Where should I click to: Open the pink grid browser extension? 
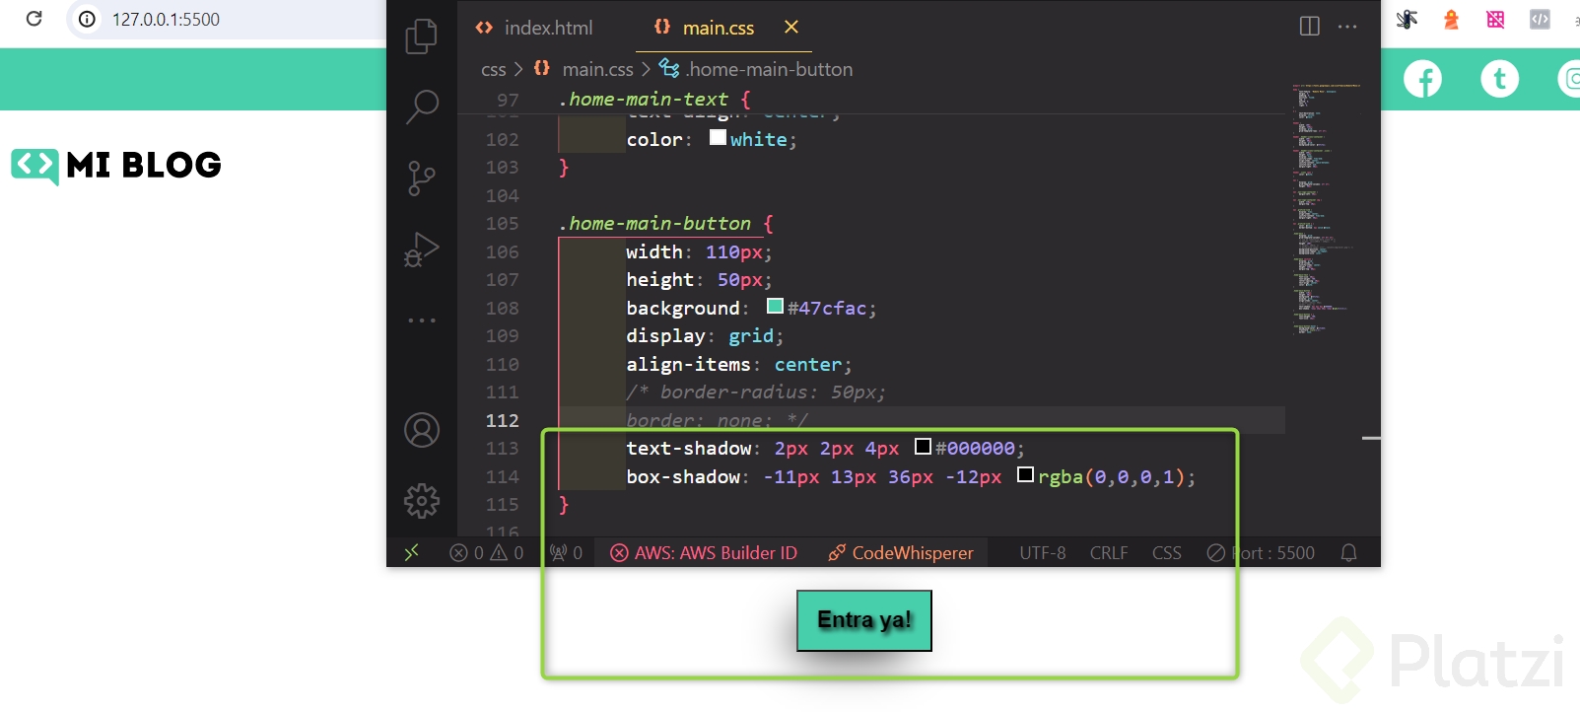[1495, 19]
